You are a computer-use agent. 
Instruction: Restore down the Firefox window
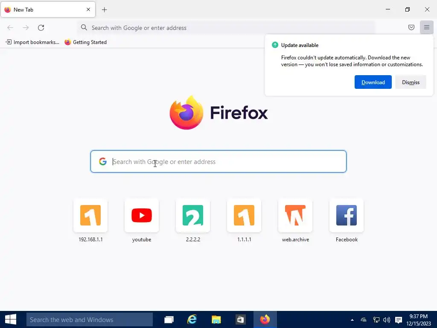pyautogui.click(x=408, y=9)
